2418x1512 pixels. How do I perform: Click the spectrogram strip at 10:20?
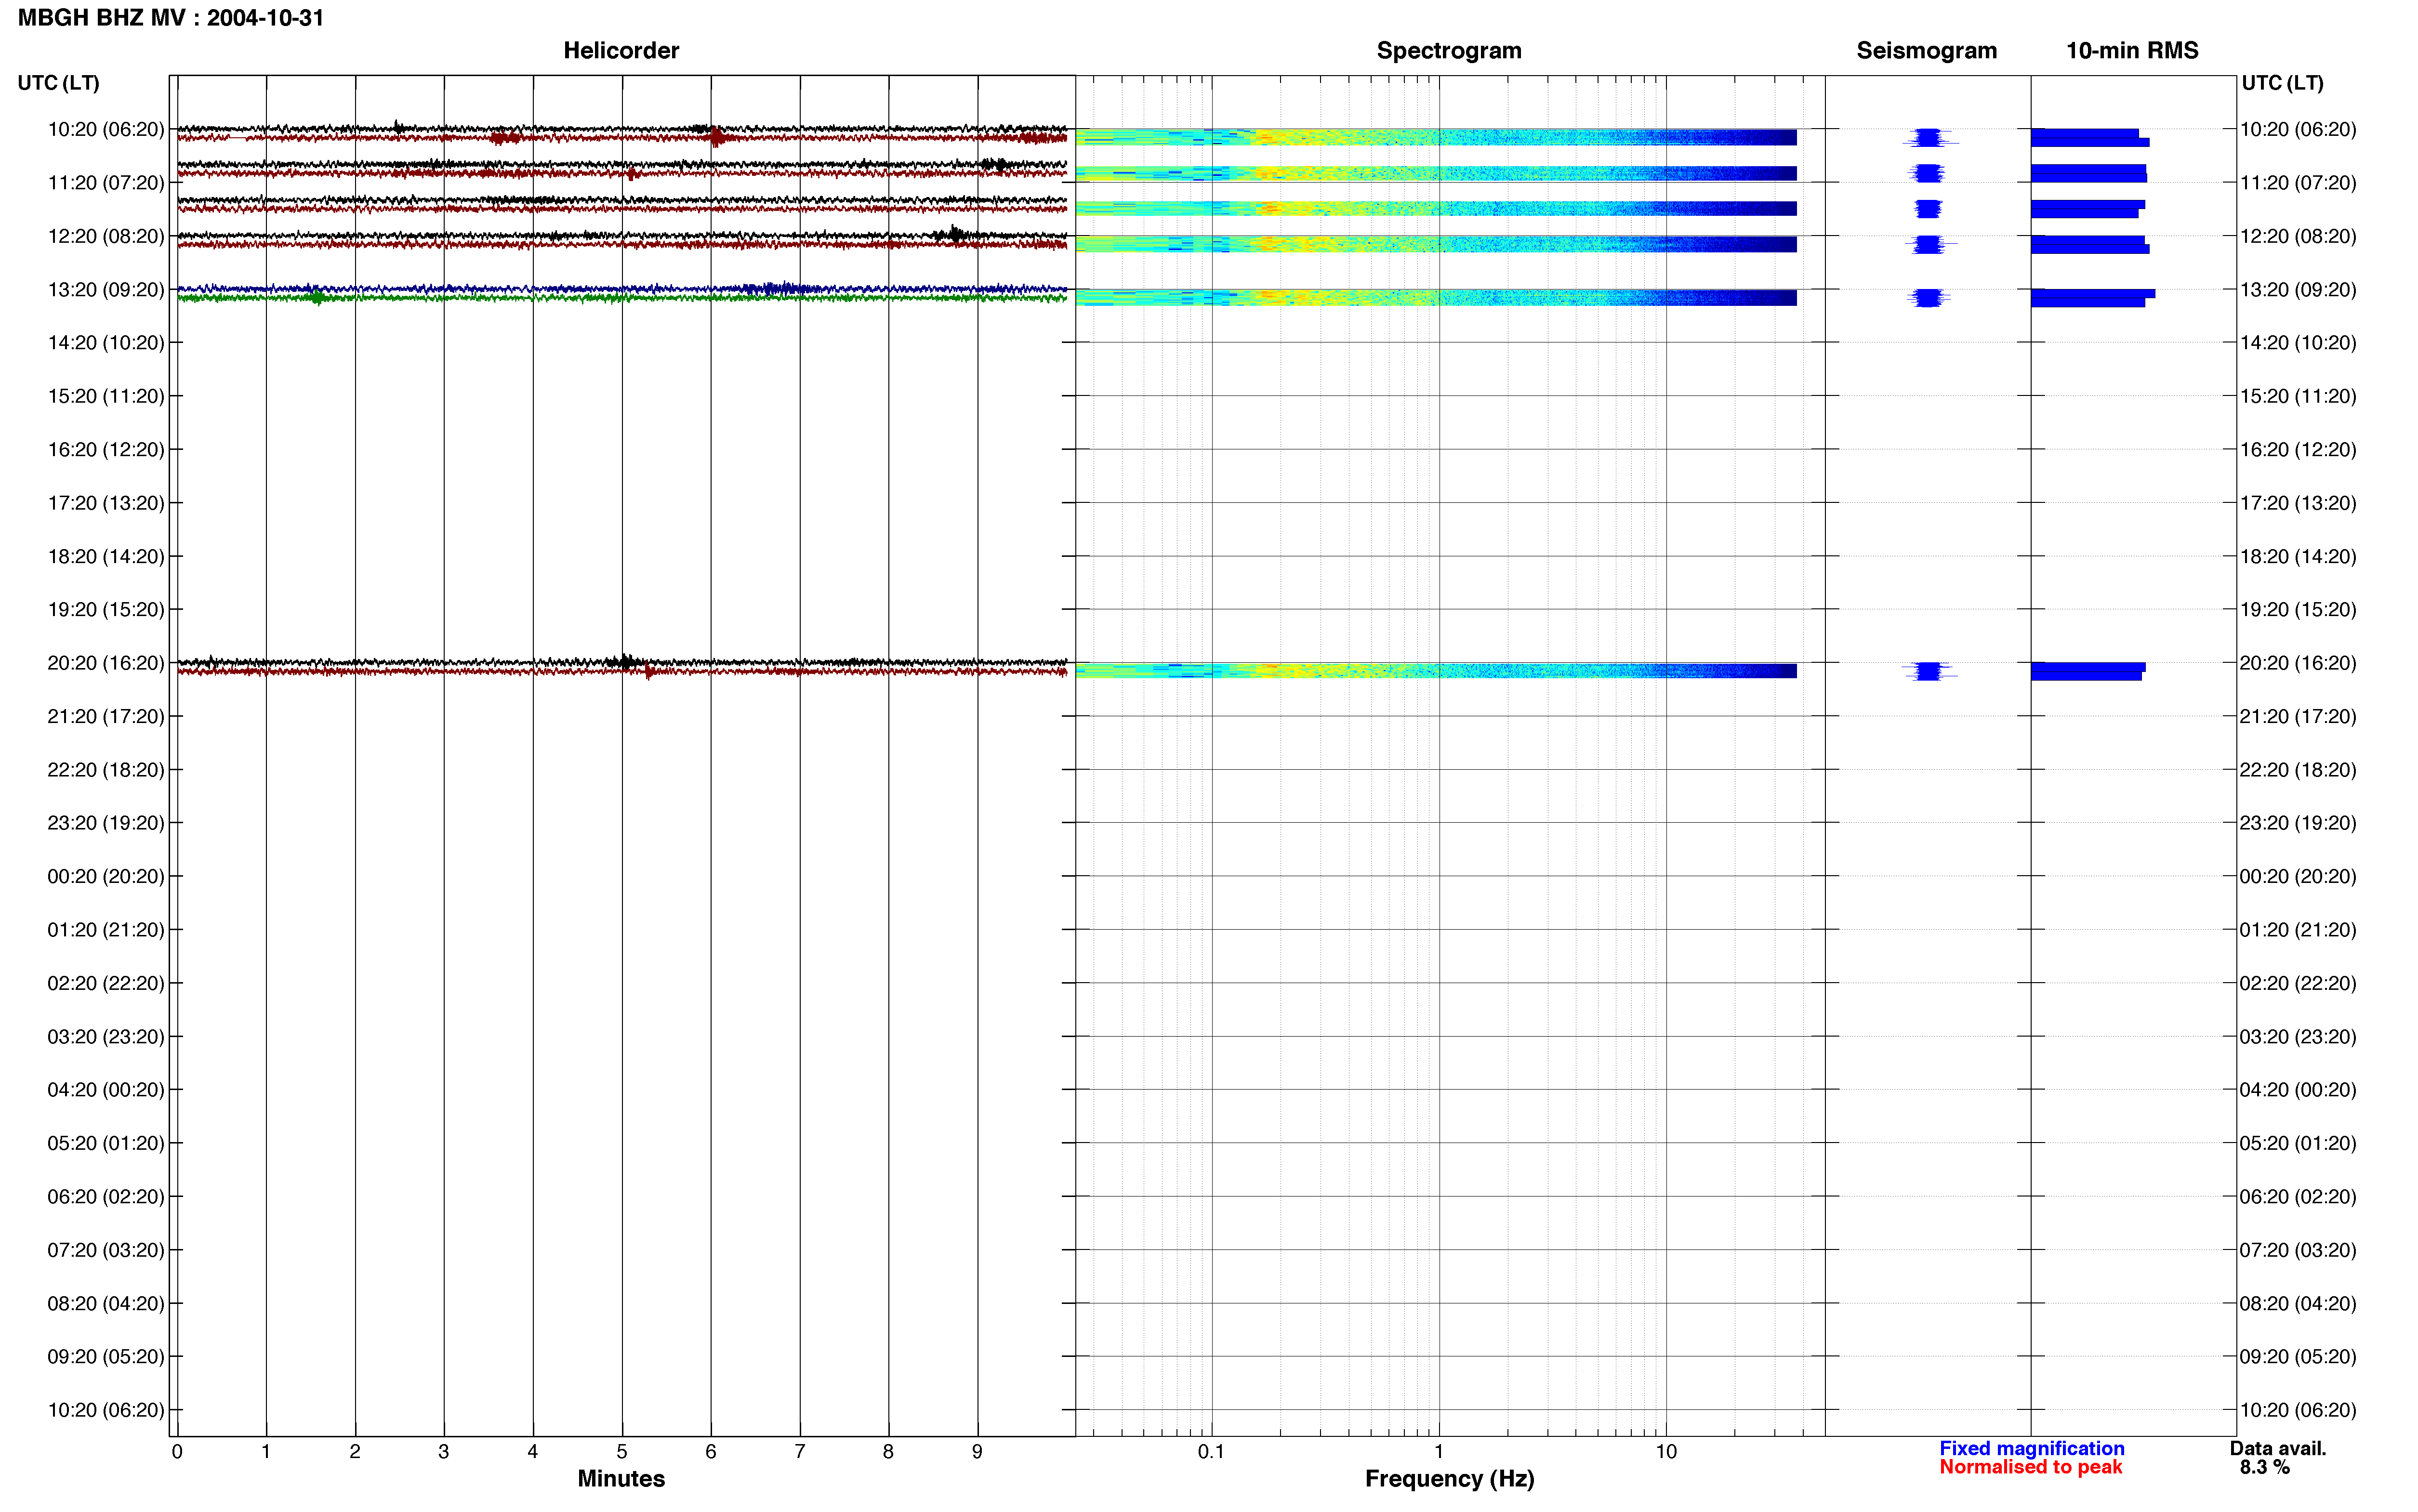[x=1436, y=137]
